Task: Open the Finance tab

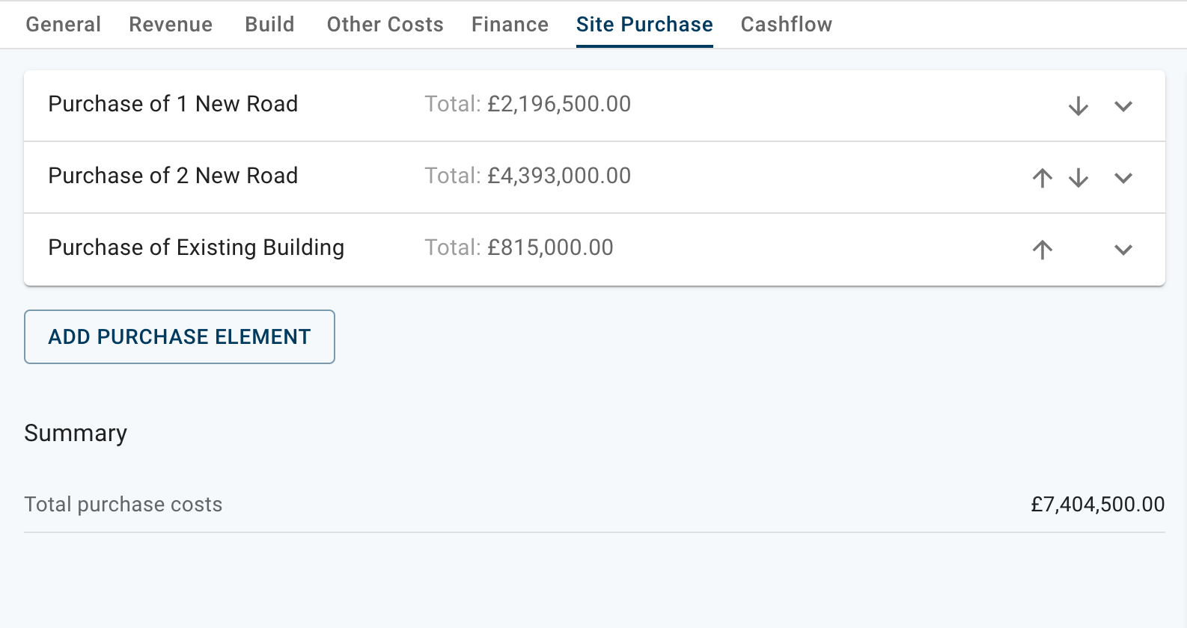Action: click(x=510, y=25)
